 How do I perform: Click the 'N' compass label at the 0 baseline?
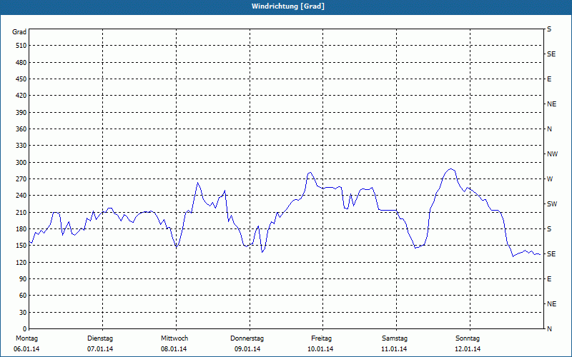tap(549, 329)
